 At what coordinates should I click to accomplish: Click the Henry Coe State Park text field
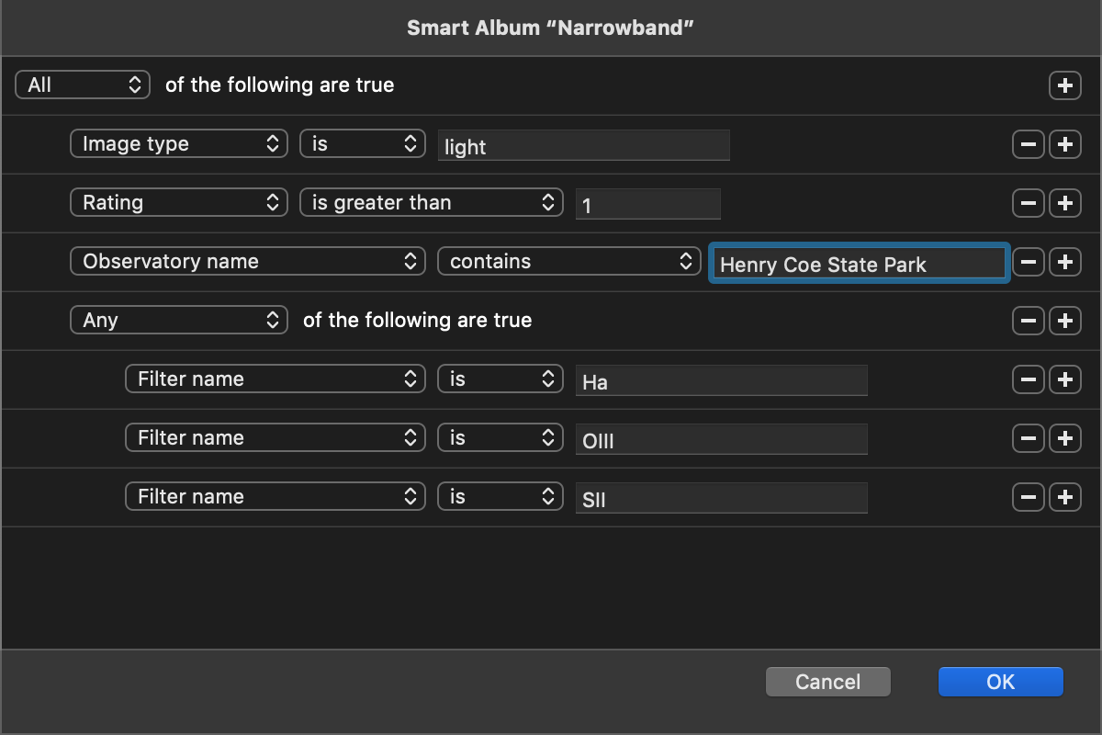[859, 264]
